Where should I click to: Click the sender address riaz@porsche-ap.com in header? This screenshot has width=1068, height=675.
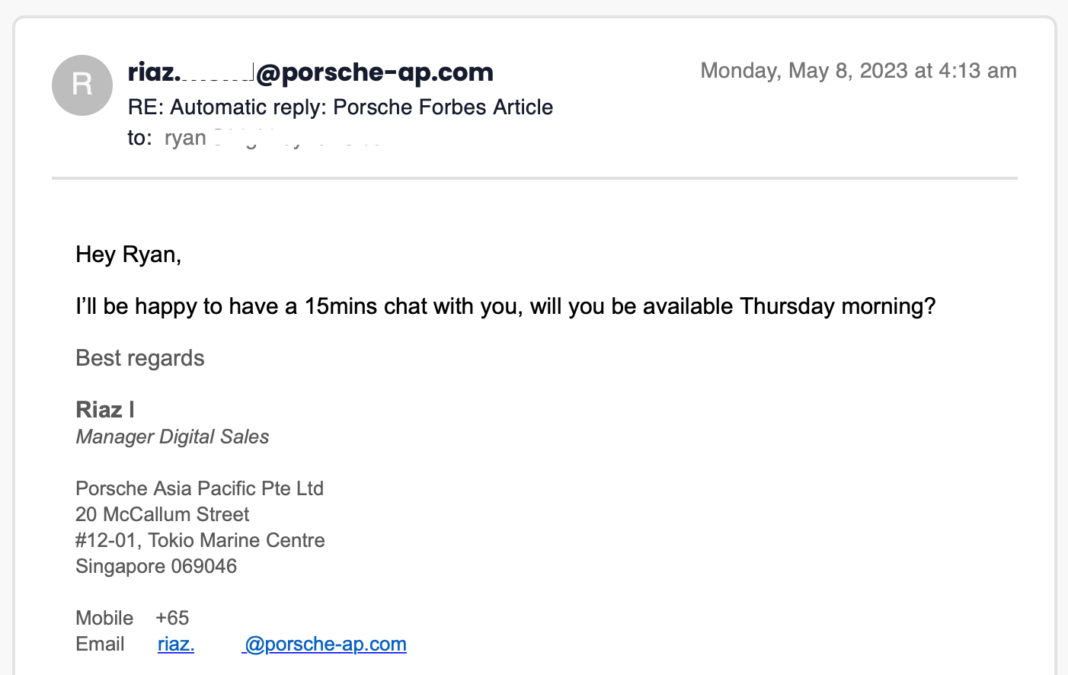pyautogui.click(x=311, y=72)
